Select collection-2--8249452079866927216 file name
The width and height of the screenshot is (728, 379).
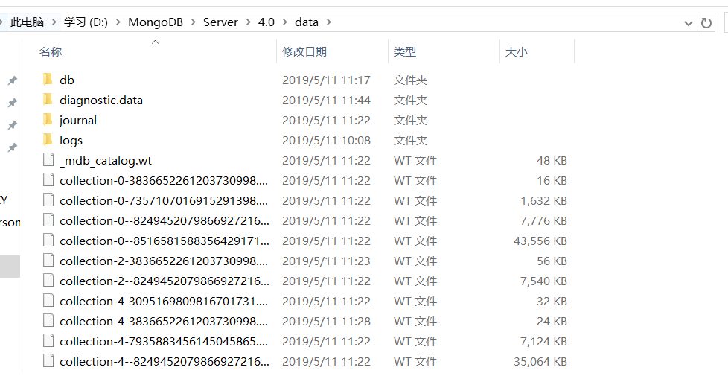165,281
